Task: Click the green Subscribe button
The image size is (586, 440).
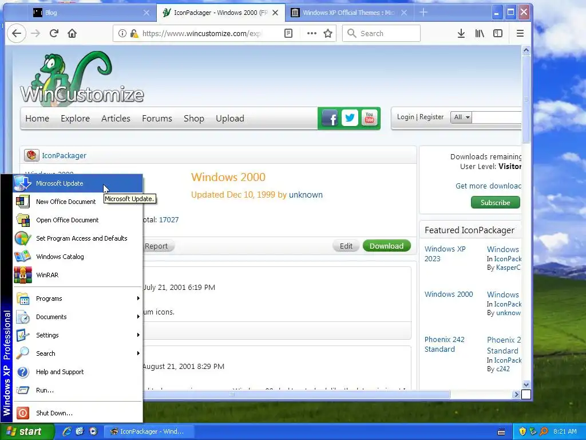Action: point(495,202)
